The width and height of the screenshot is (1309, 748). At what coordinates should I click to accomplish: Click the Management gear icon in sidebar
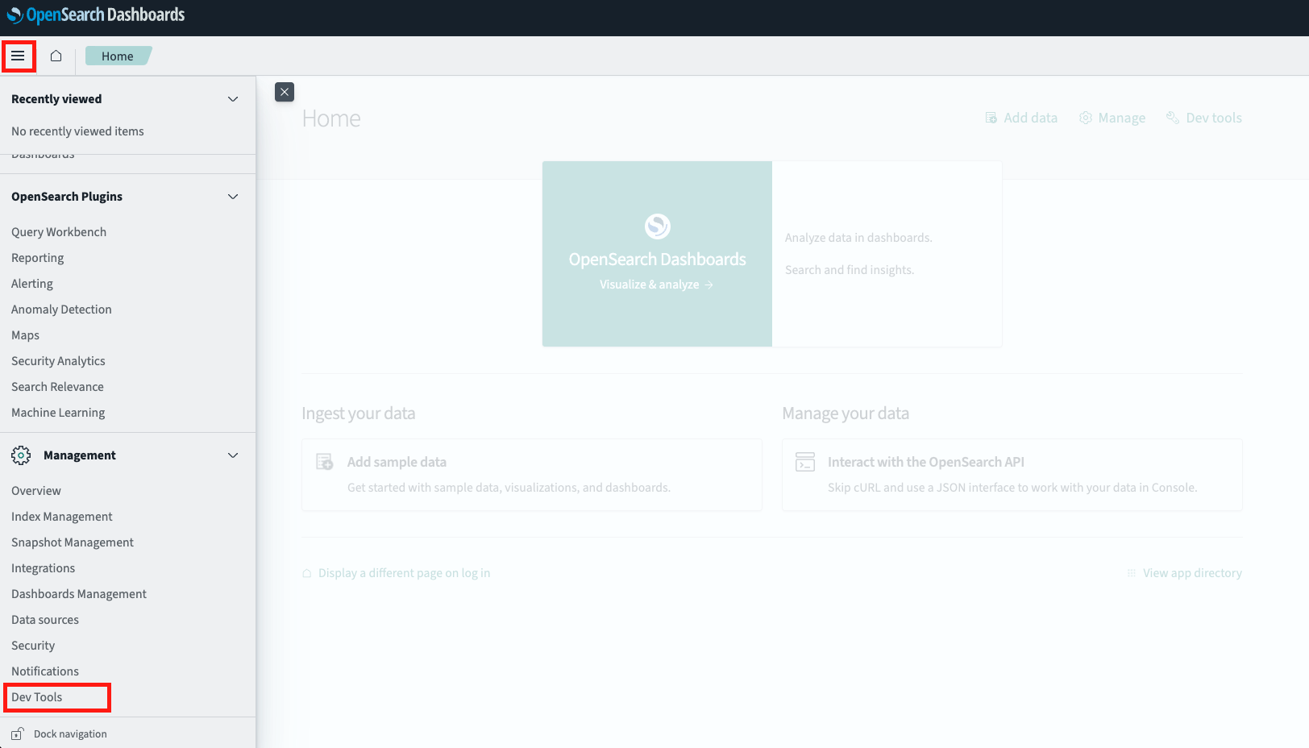[x=21, y=455]
